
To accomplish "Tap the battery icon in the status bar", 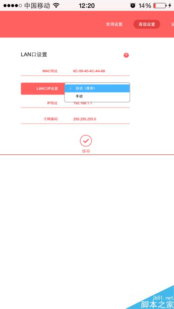I will [x=160, y=6].
